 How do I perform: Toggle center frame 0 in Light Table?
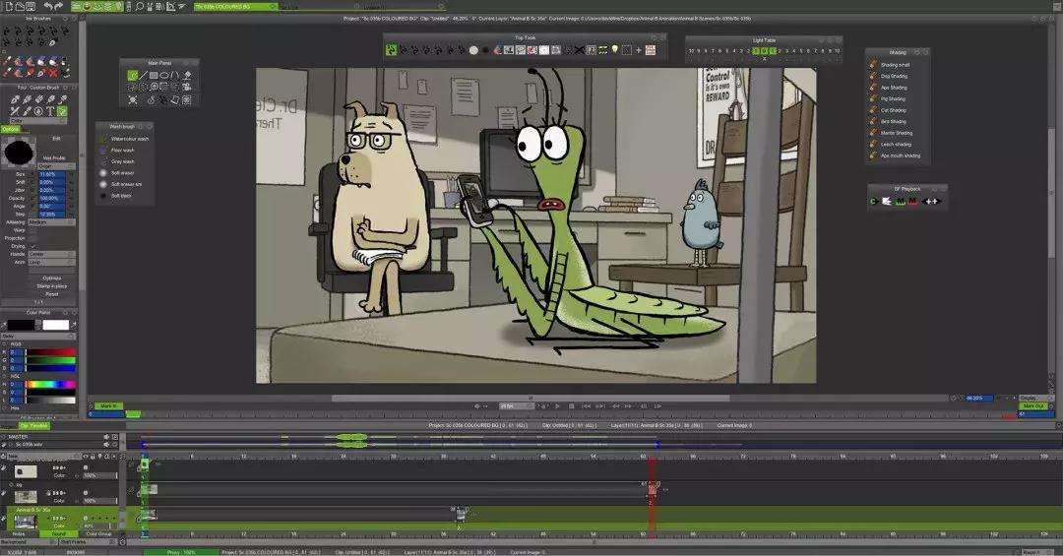(764, 51)
